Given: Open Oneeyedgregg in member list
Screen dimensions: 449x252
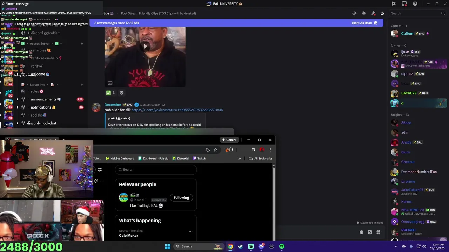Looking at the screenshot, I should pyautogui.click(x=418, y=222).
